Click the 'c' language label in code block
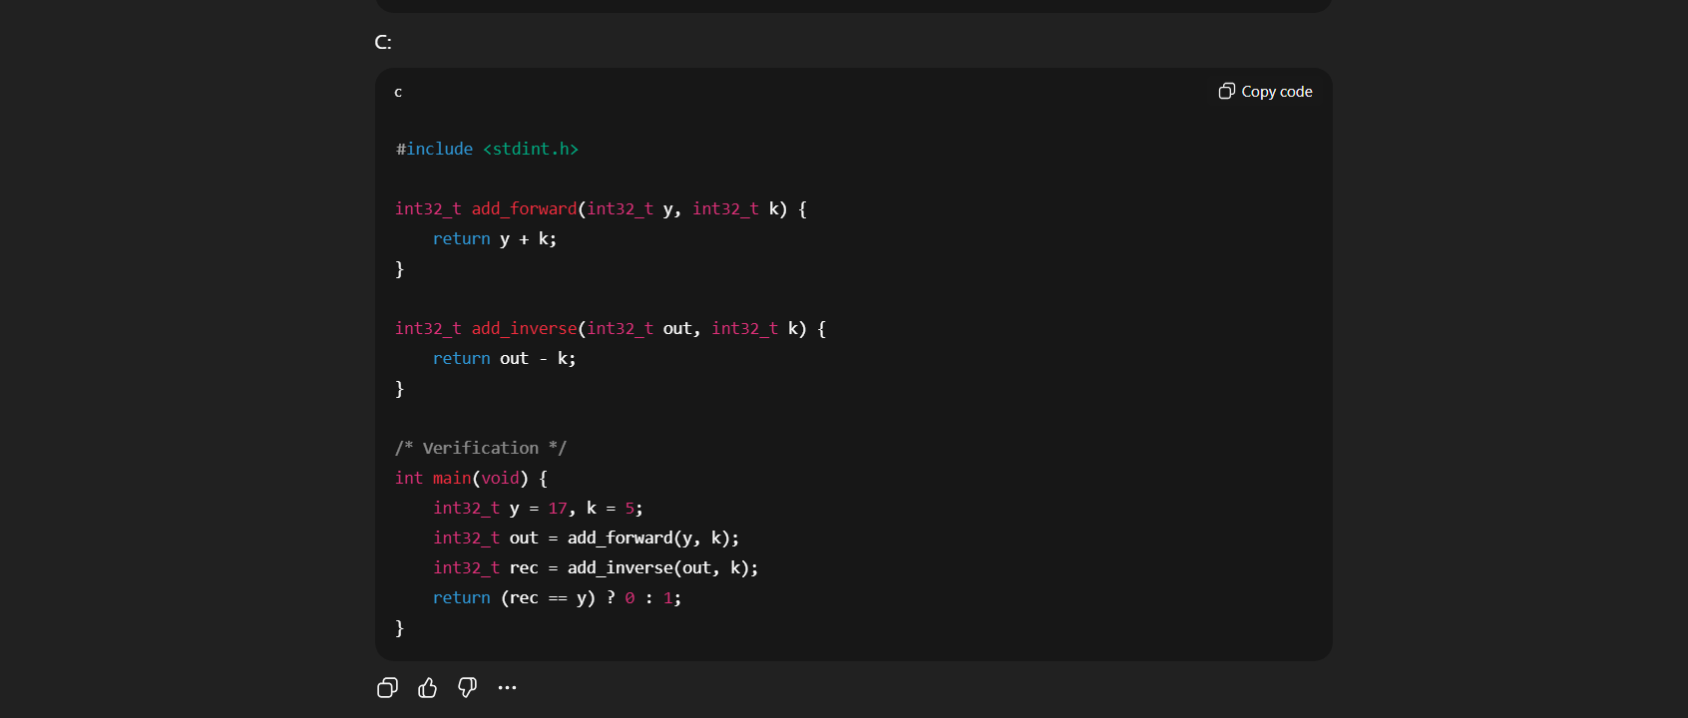This screenshot has height=718, width=1688. (398, 92)
